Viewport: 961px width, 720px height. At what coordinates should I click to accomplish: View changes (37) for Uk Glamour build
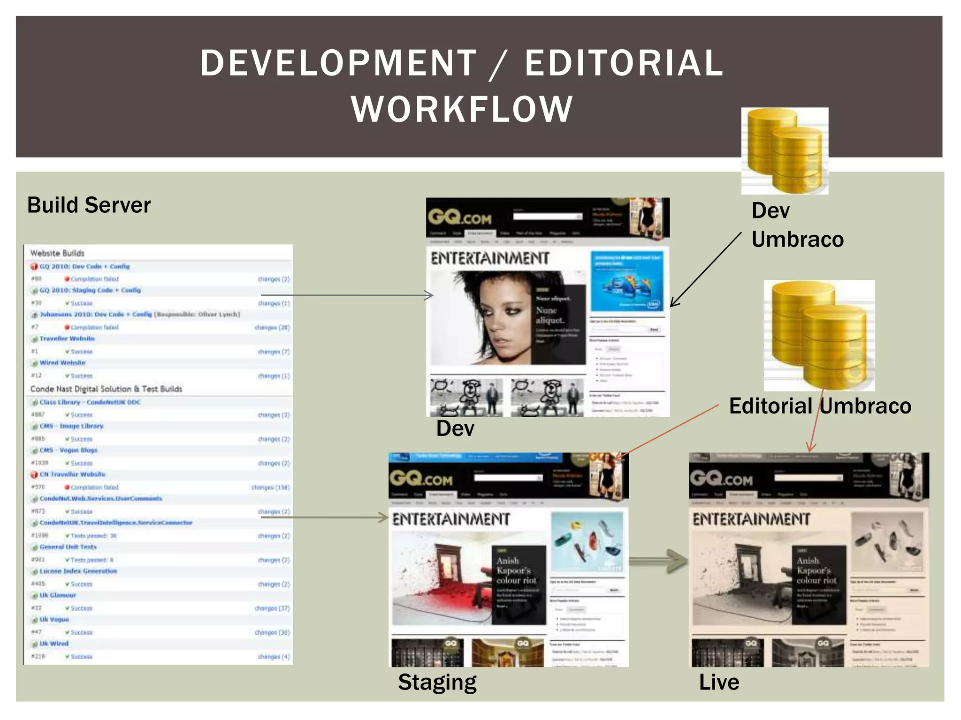tap(272, 608)
